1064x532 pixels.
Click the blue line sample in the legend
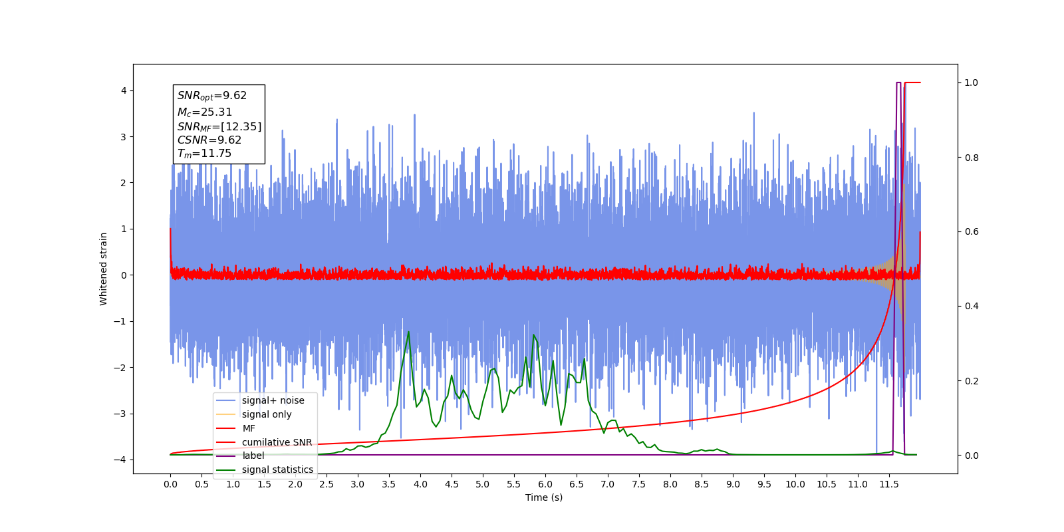point(226,400)
